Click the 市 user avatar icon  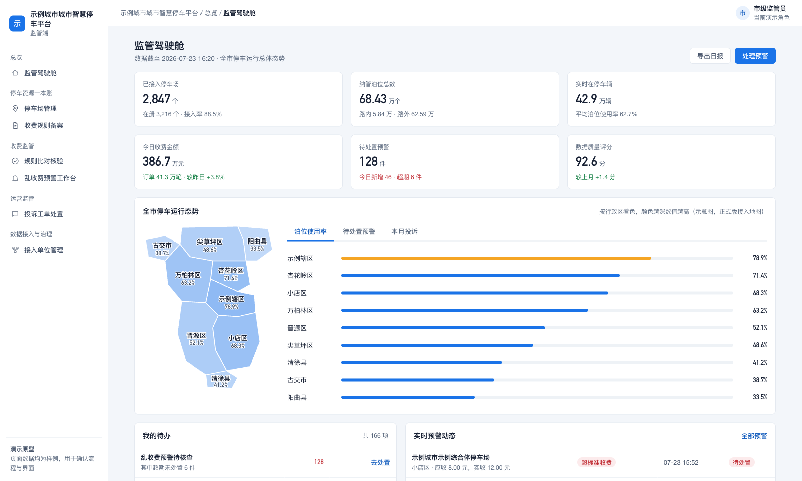click(x=743, y=13)
